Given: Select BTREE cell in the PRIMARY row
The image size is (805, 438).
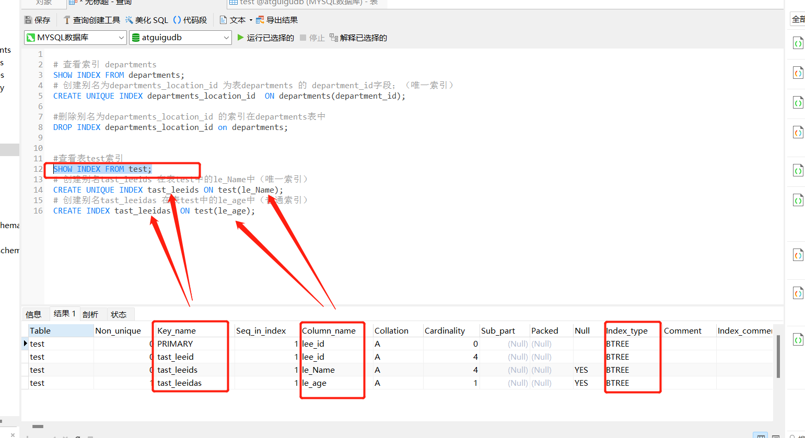Looking at the screenshot, I should pyautogui.click(x=633, y=344).
